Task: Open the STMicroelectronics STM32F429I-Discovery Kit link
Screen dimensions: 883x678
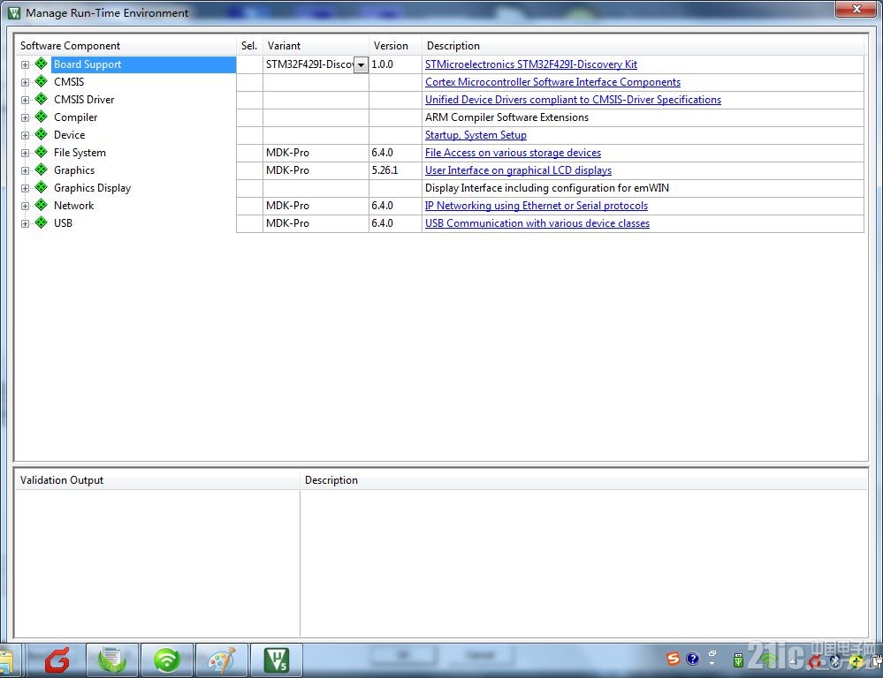Action: [531, 64]
